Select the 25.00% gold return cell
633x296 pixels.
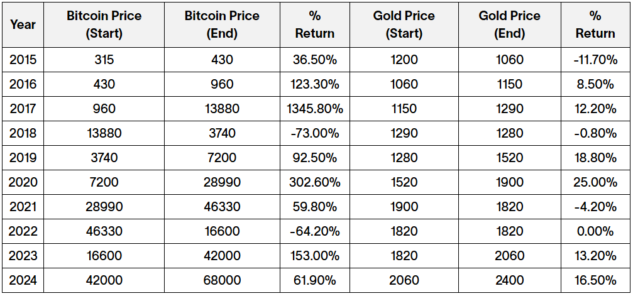595,182
